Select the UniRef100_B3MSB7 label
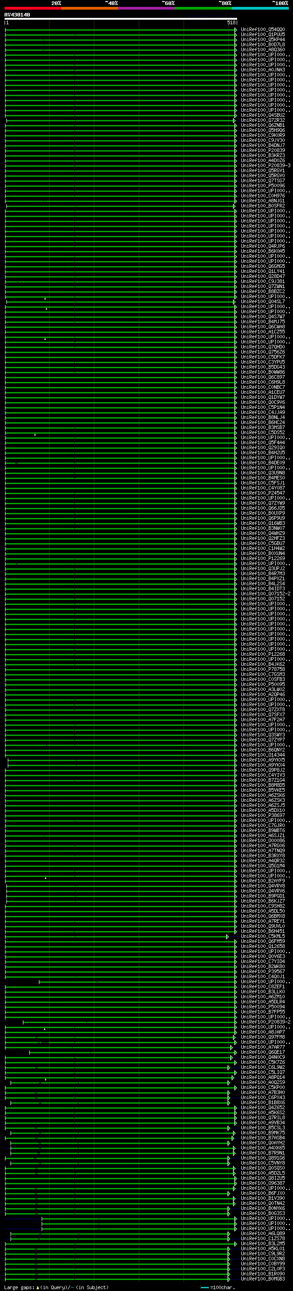This screenshot has width=293, height=1291. (x=263, y=427)
